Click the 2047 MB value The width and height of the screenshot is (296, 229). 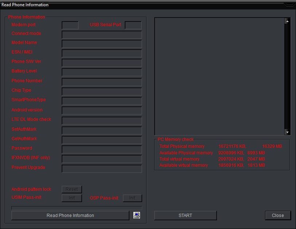[256, 159]
